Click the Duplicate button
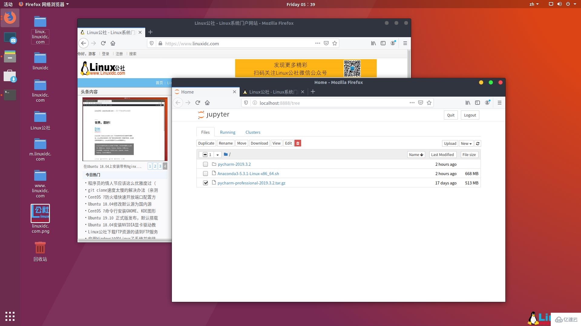 point(206,143)
